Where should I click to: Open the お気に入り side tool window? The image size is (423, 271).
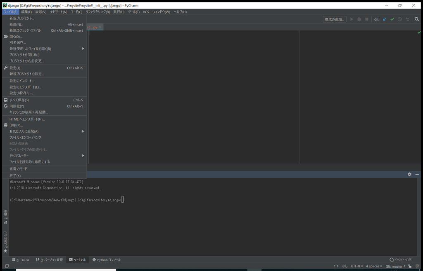(5, 242)
